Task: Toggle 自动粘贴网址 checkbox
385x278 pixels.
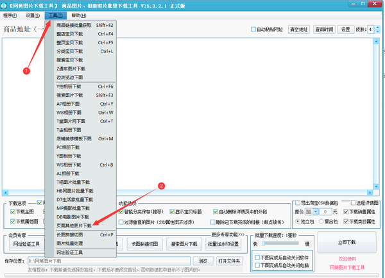Action: click(255, 29)
